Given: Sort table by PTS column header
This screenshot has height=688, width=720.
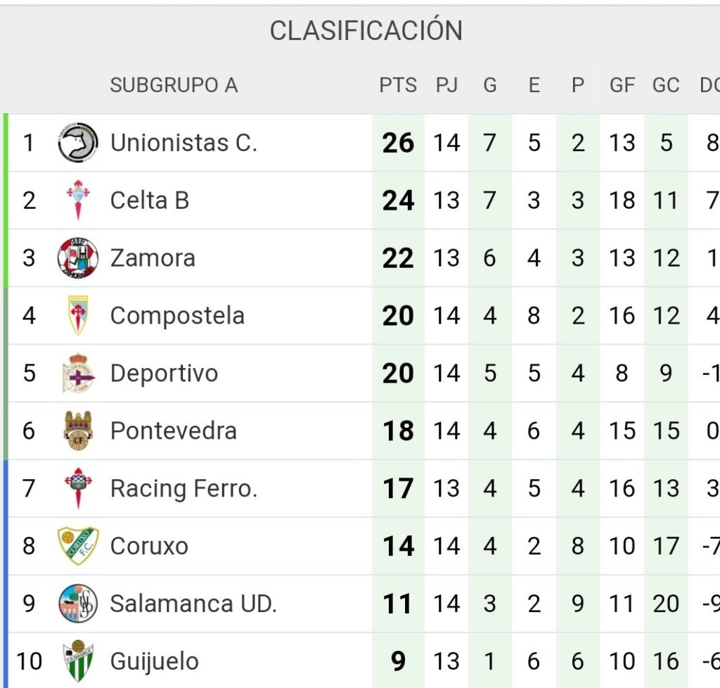Looking at the screenshot, I should pyautogui.click(x=398, y=85).
